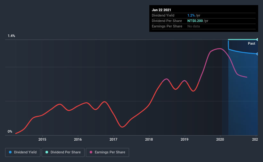The image size is (263, 162).
Task: Click the teal Dividend Per Share endpoint marker
Action: 257,40
